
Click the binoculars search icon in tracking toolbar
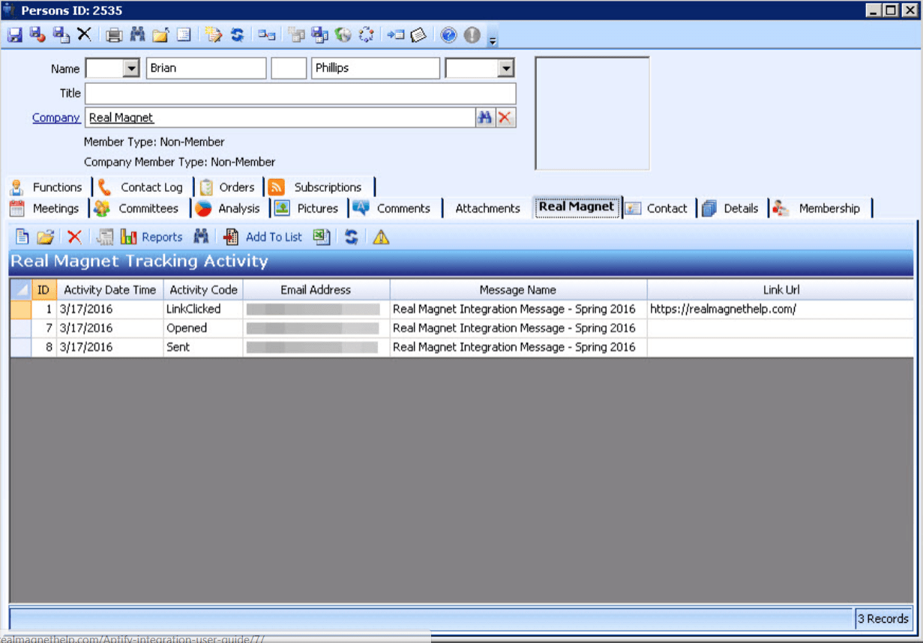[201, 237]
